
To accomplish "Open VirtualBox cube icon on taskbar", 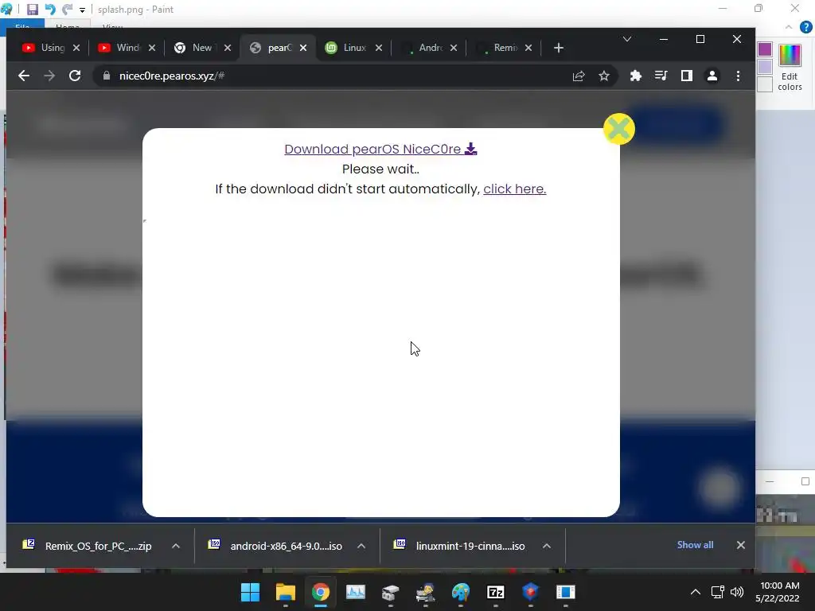I will 530,592.
